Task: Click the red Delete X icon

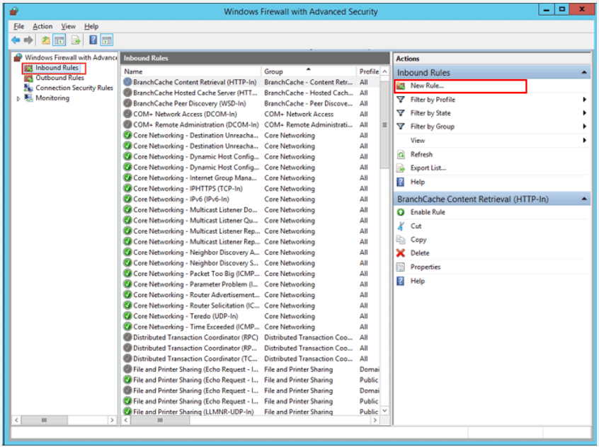Action: (x=400, y=253)
